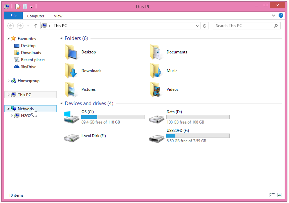
Task: Expand the H2G2 network computer node
Action: point(12,116)
